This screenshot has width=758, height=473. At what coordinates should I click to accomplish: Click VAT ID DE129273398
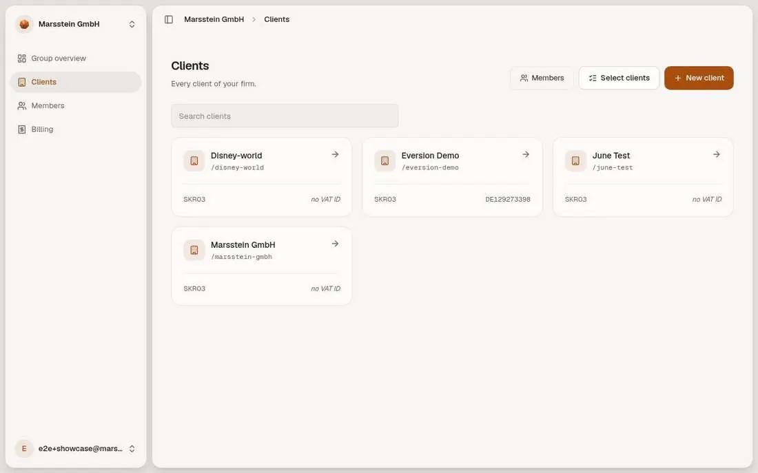[508, 200]
